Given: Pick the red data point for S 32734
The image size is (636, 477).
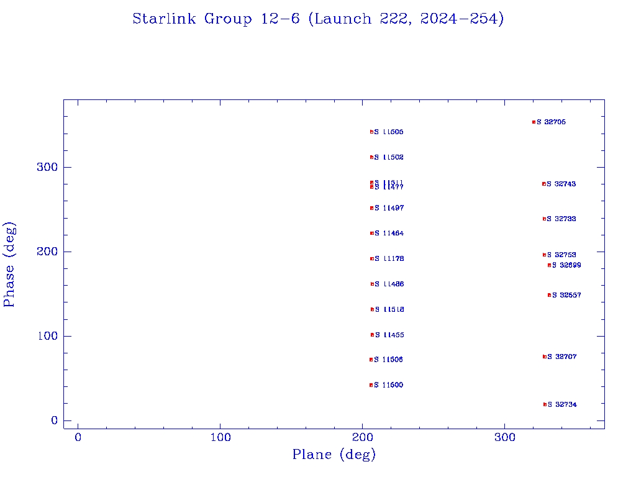Looking at the screenshot, I should [x=545, y=404].
